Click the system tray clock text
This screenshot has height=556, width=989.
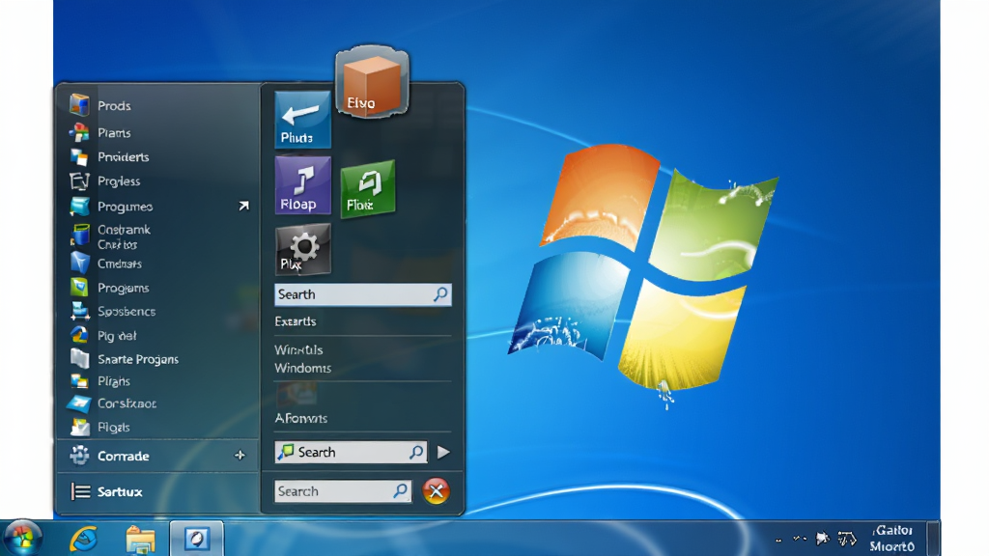pyautogui.click(x=891, y=539)
